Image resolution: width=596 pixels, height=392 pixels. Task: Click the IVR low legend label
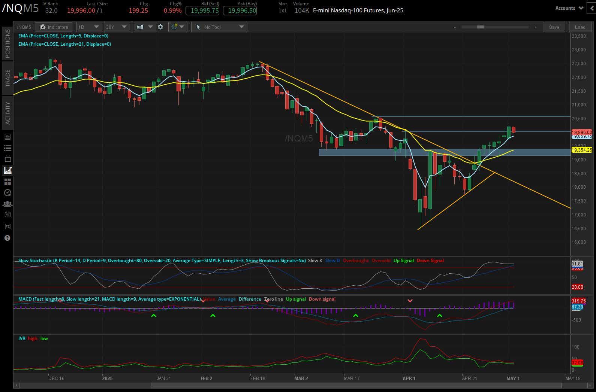coord(44,338)
